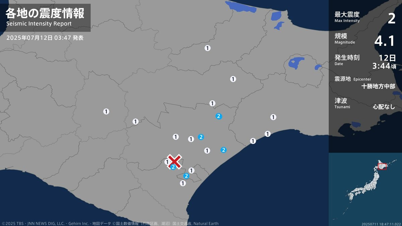Click the 'Seismic Intensity Report' subtitle
Image resolution: width=402 pixels, height=226 pixels.
[39, 24]
